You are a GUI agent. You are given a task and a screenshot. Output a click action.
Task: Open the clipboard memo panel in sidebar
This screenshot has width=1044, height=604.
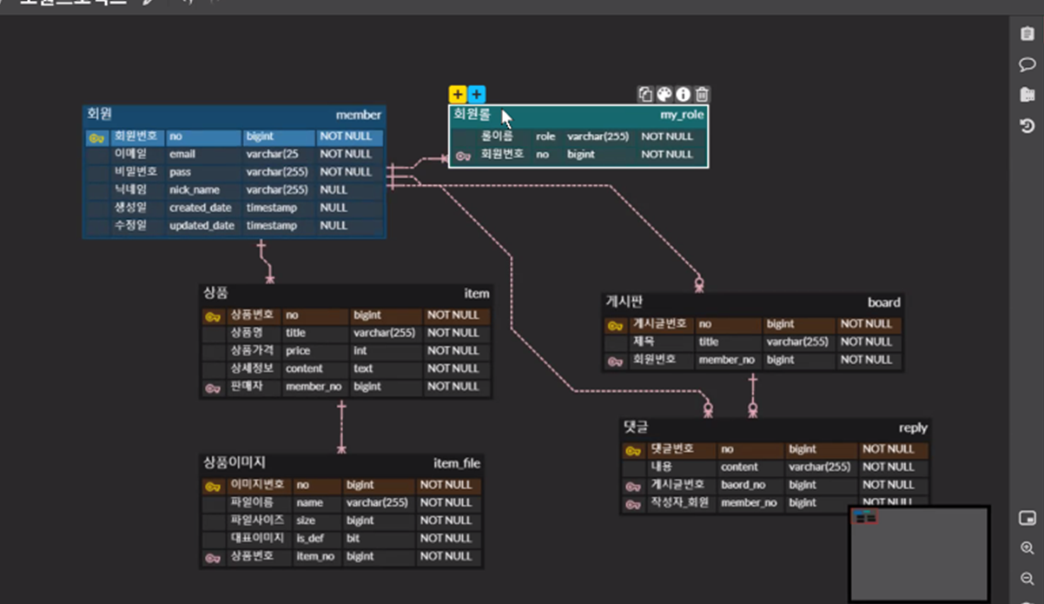tap(1027, 35)
